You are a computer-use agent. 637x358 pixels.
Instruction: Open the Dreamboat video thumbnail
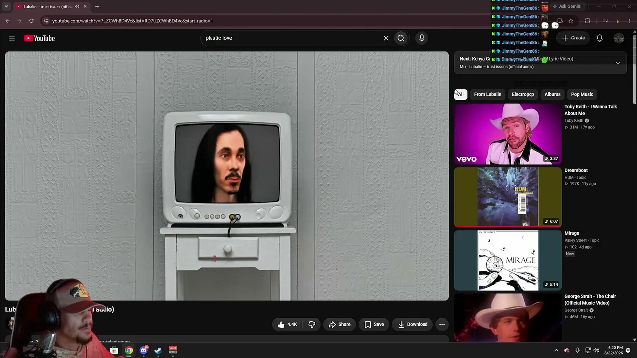pos(508,197)
